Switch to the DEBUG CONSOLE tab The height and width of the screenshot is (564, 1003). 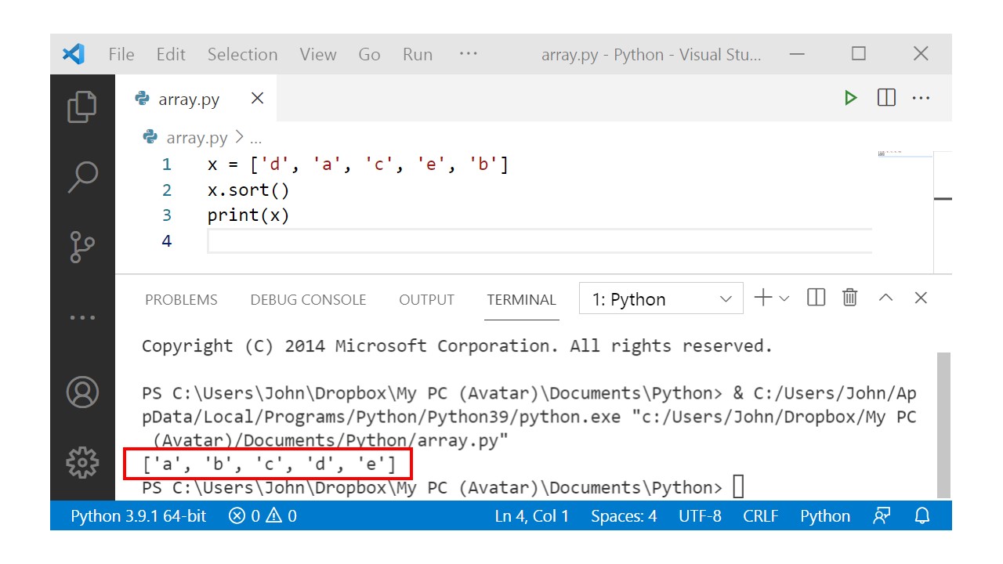(x=308, y=300)
